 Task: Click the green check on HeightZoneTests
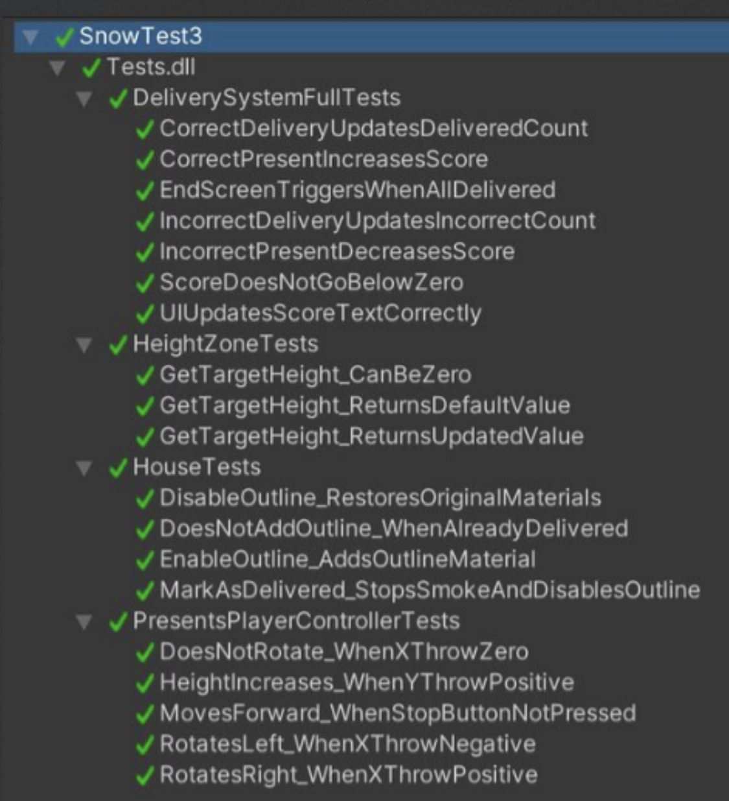pyautogui.click(x=118, y=344)
